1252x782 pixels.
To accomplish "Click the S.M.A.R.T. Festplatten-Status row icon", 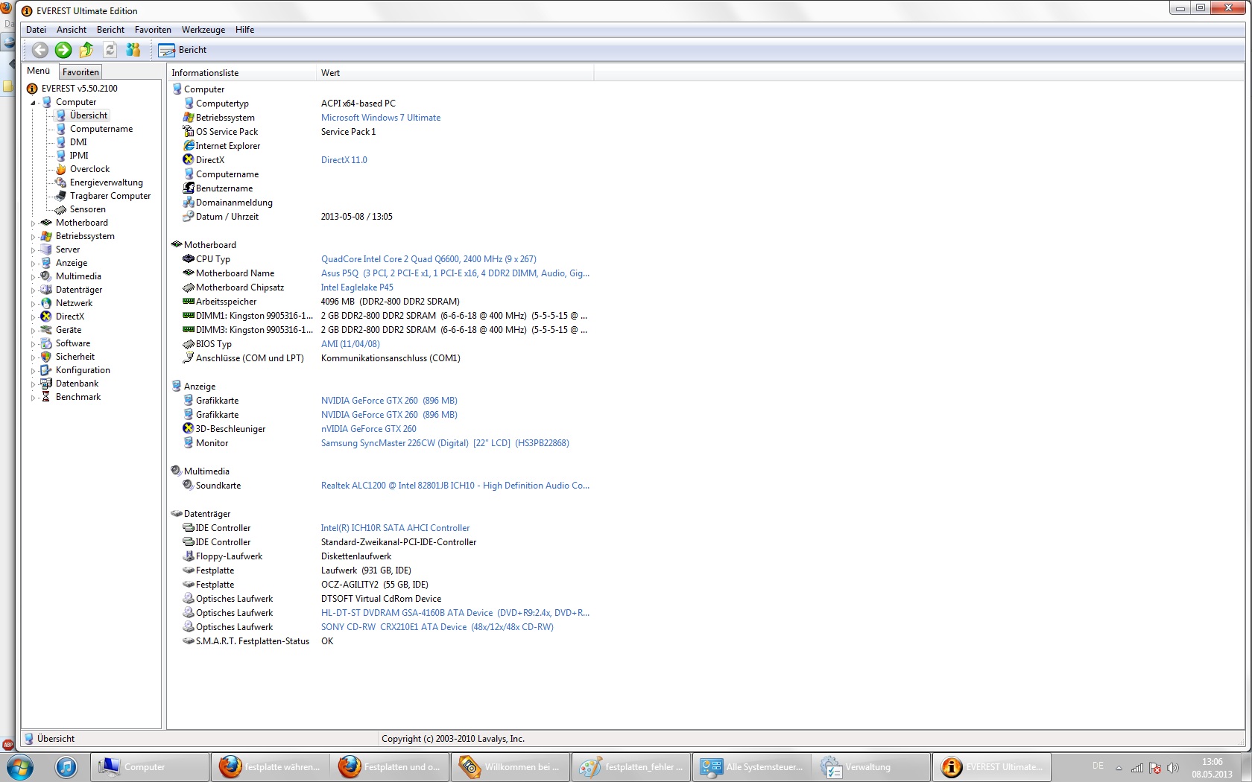I will (x=189, y=641).
